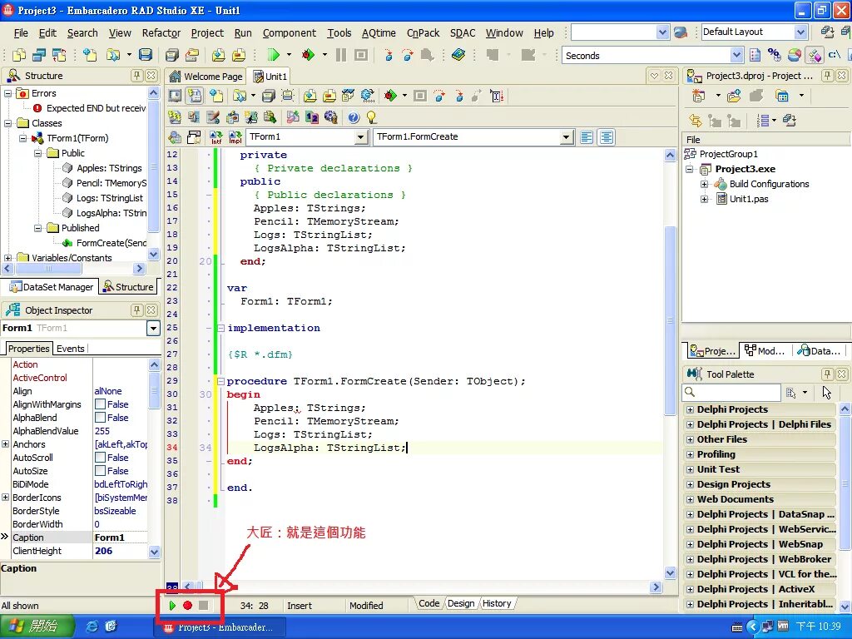
Task: Open the CnPack menu
Action: pos(424,33)
